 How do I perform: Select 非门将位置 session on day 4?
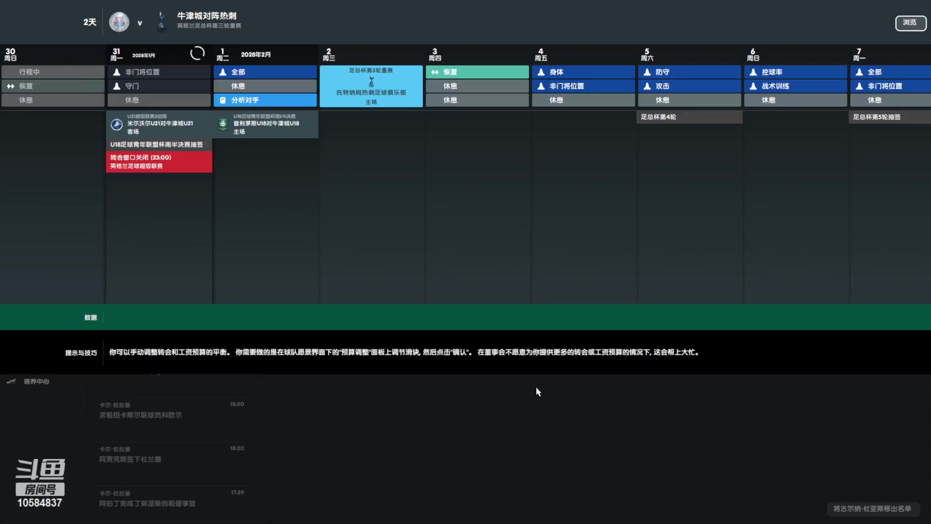(583, 86)
